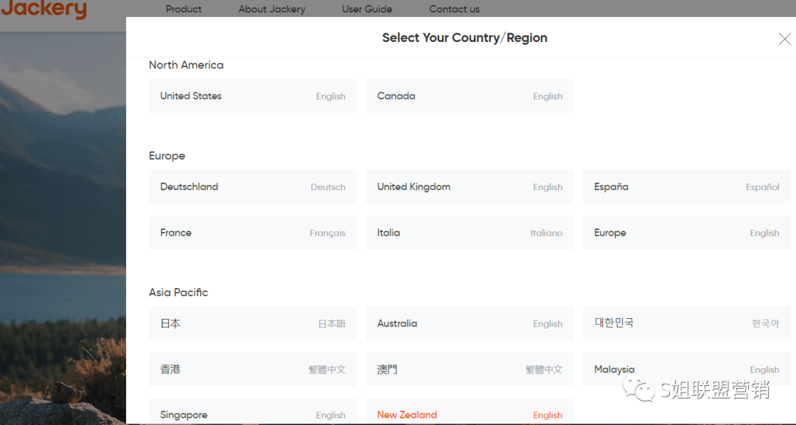
Task: Open the About Jackery menu
Action: [x=271, y=9]
